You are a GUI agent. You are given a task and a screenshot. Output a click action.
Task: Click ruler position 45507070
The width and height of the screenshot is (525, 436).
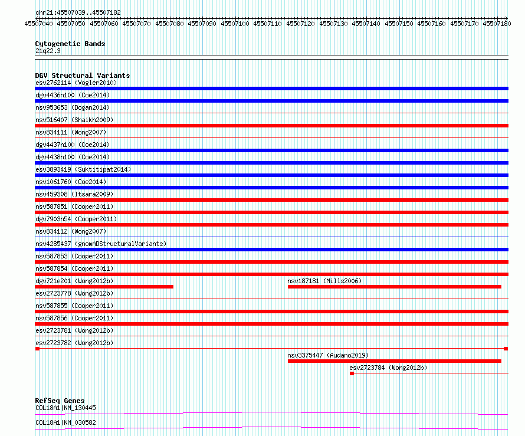point(137,24)
